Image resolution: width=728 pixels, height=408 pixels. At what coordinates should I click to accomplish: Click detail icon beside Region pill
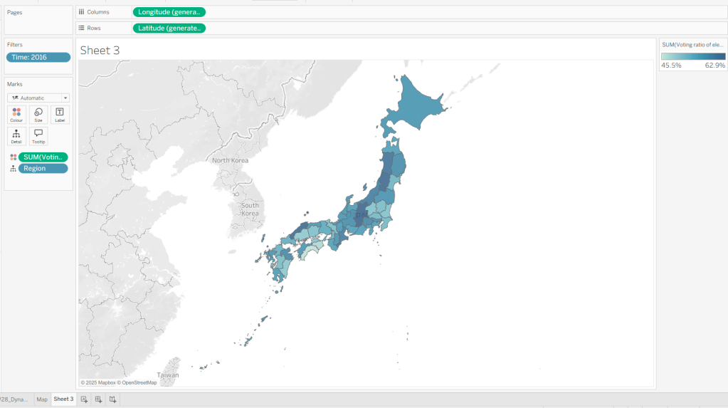click(x=14, y=169)
